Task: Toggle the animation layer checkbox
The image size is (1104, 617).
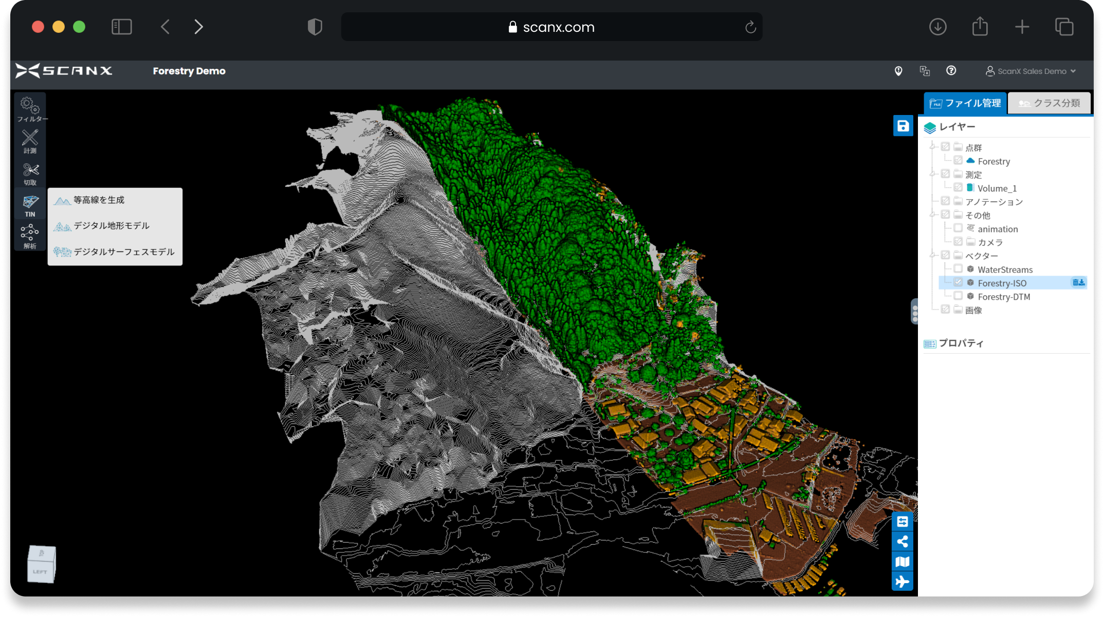Action: pos(958,228)
